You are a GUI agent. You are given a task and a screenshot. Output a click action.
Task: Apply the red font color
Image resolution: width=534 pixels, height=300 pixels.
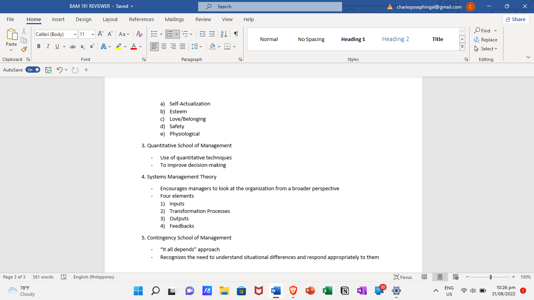coord(133,46)
